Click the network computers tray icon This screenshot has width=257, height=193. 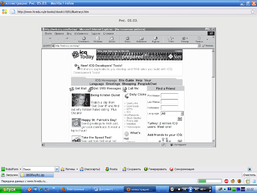[220, 189]
